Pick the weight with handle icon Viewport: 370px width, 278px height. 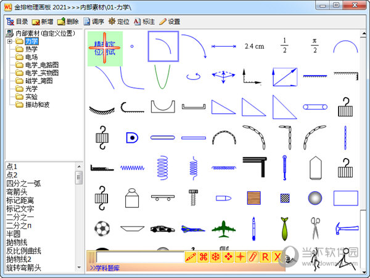pos(132,198)
